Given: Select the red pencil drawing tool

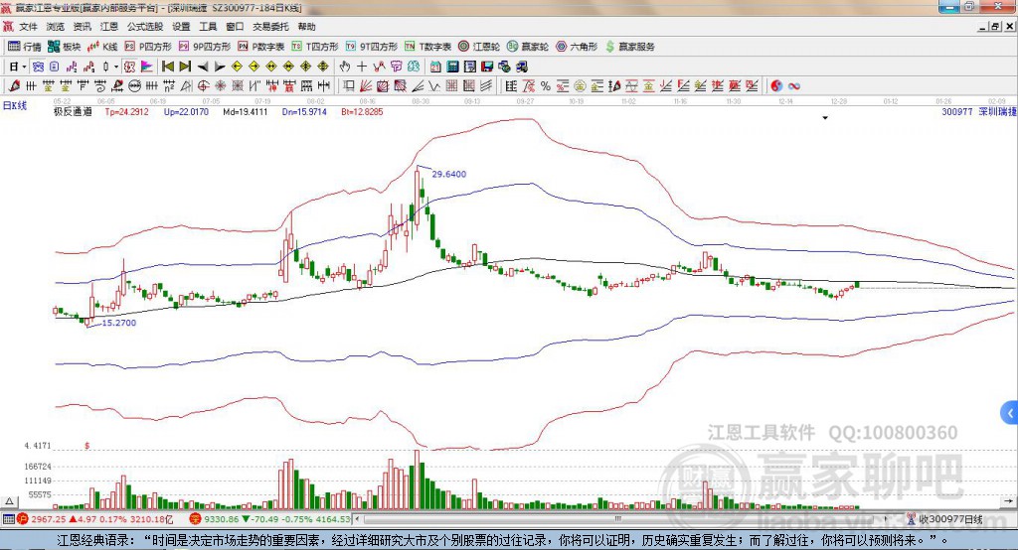Looking at the screenshot, I should point(14,86).
